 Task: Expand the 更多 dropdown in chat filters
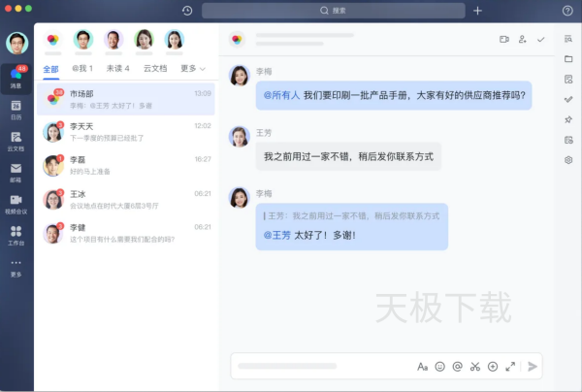click(x=192, y=69)
